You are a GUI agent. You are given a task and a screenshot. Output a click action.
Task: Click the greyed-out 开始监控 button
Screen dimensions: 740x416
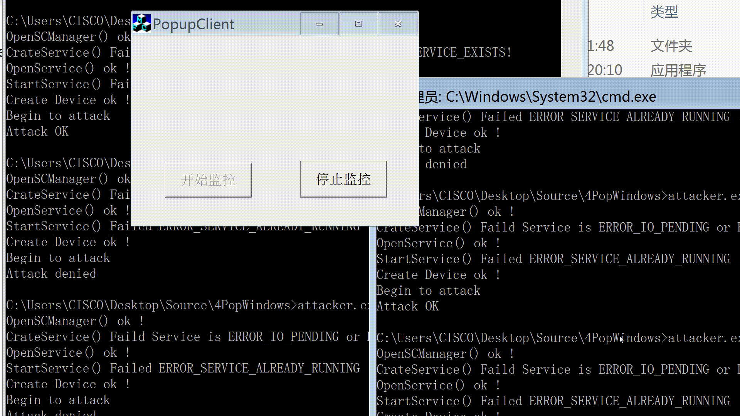[208, 180]
